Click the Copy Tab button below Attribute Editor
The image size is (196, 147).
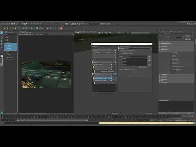(x=188, y=113)
